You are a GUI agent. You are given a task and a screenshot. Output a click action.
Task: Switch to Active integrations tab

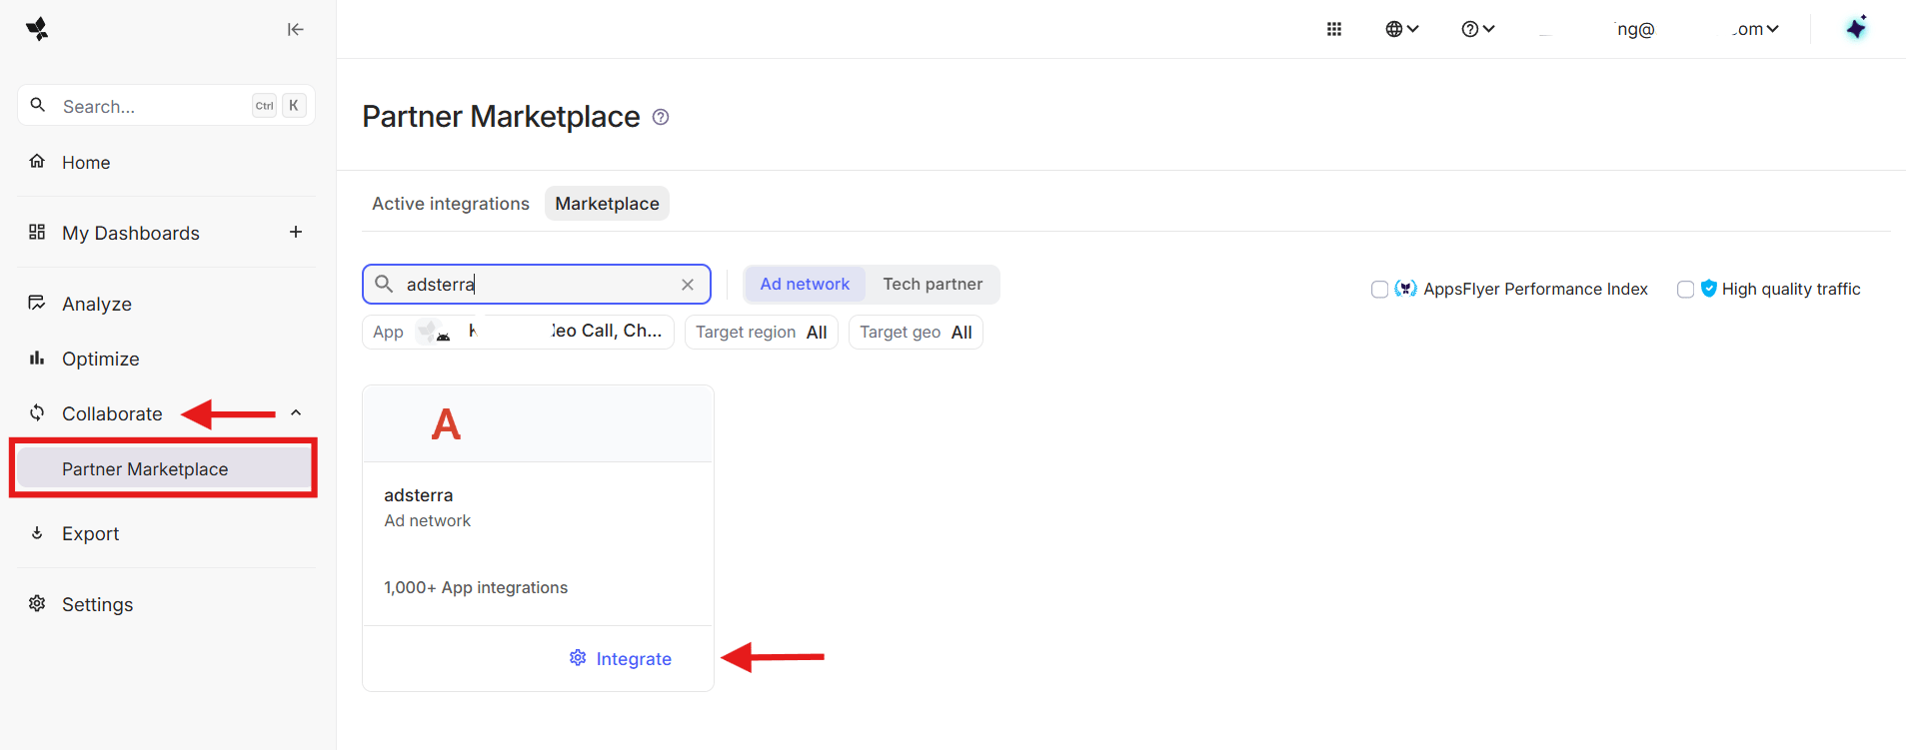point(451,204)
